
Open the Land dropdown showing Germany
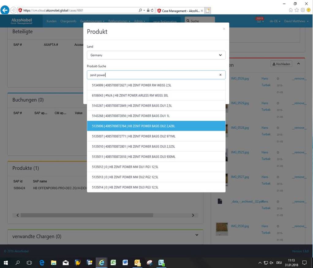(x=156, y=55)
